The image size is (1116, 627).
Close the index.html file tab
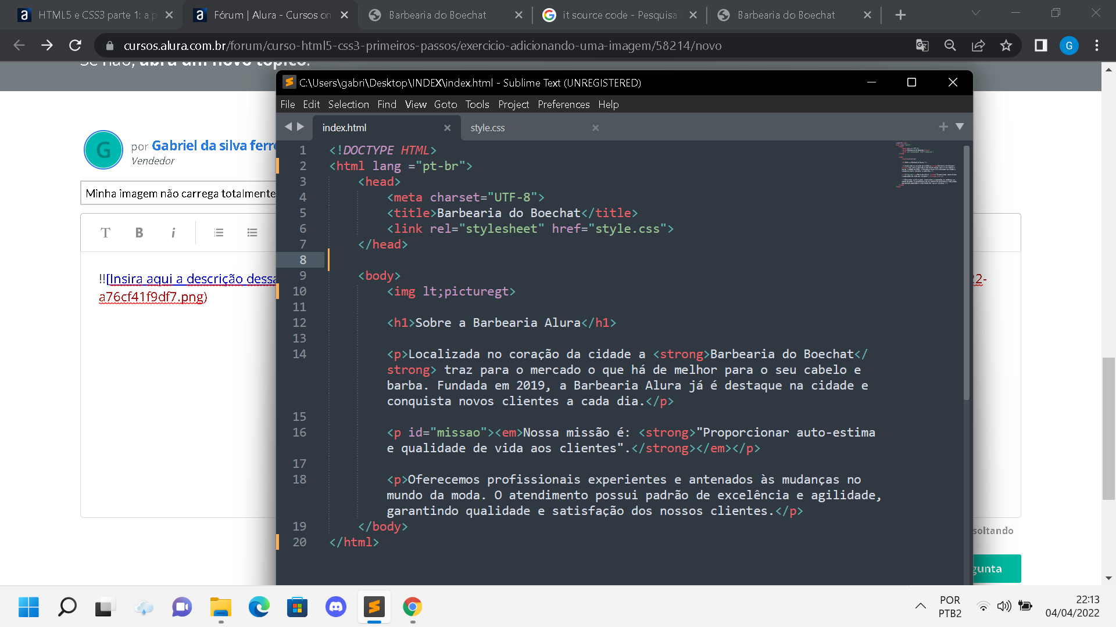click(447, 128)
